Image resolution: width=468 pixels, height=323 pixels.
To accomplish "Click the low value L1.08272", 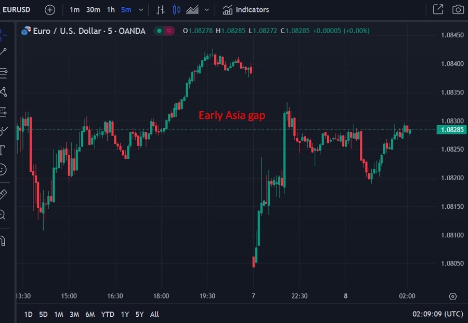I will pyautogui.click(x=263, y=31).
